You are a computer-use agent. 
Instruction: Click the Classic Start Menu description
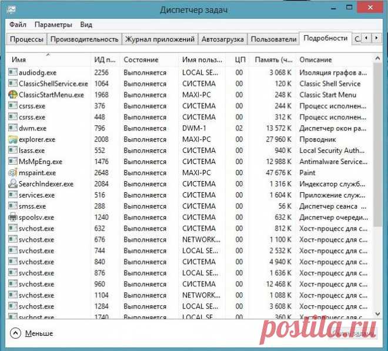click(328, 95)
